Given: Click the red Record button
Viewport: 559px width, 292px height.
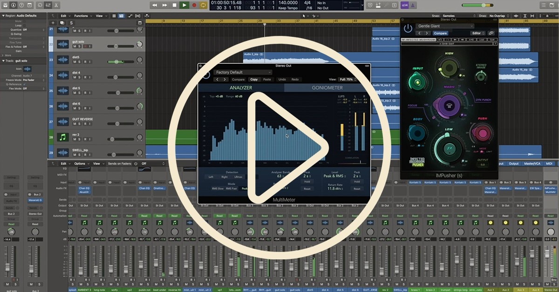Looking at the screenshot, I should (x=194, y=5).
